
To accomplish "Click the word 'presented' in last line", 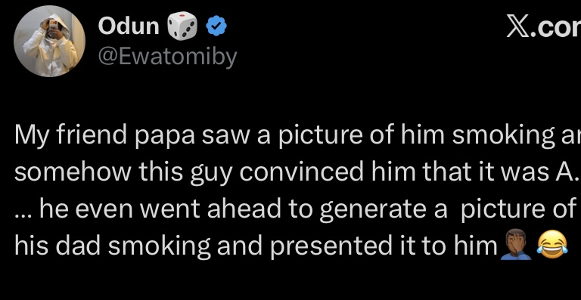I will (x=330, y=246).
